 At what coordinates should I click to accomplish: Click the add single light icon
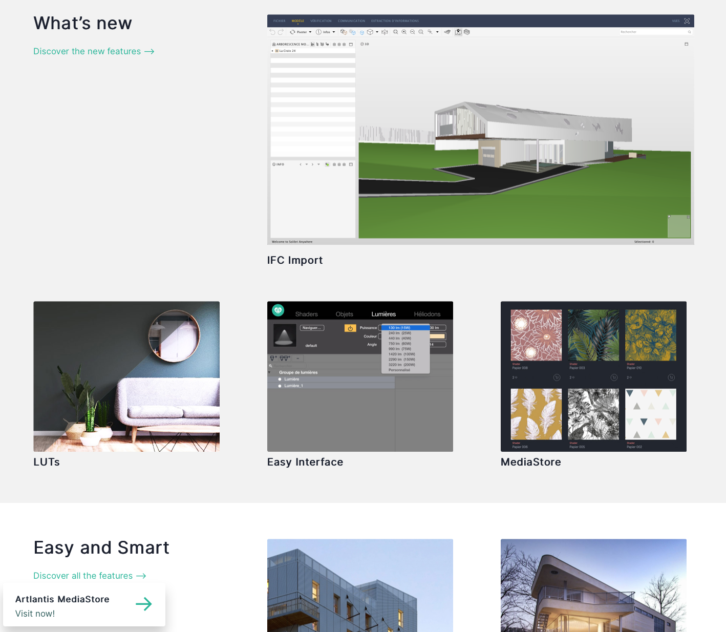coord(273,358)
